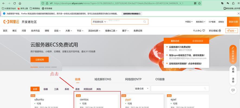
Task: Select the 系统 filter
Action: [67, 89]
